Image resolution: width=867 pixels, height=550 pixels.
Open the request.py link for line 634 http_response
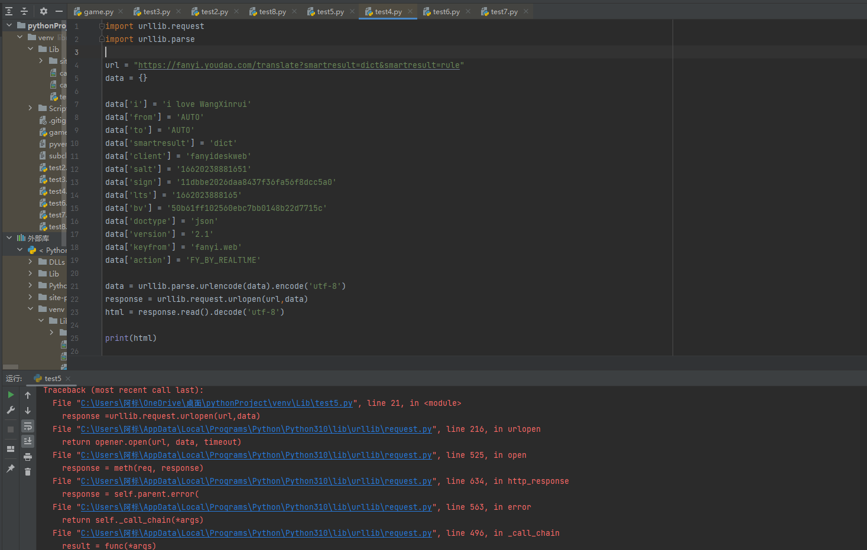tap(256, 481)
